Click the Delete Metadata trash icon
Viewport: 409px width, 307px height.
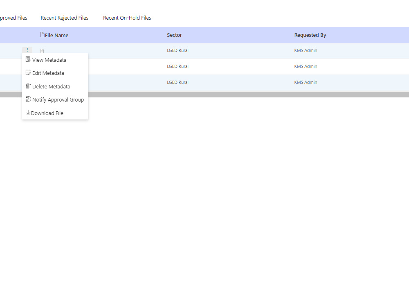(x=29, y=86)
